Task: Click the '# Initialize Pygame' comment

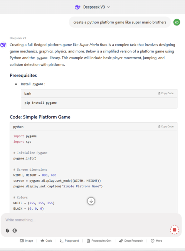Action: point(30,153)
